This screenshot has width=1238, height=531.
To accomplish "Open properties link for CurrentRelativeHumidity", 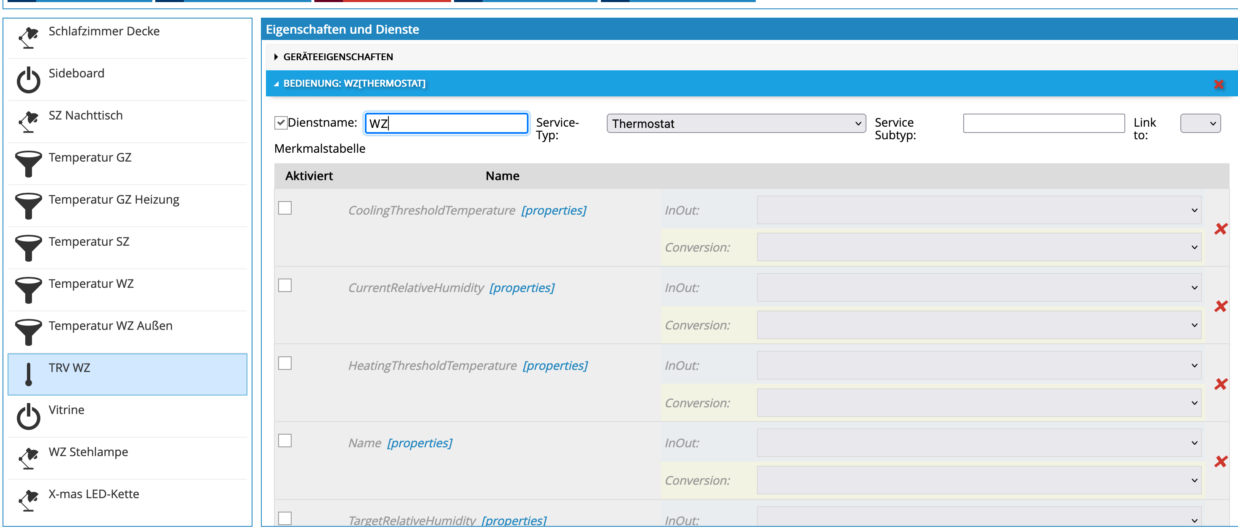I will 522,288.
